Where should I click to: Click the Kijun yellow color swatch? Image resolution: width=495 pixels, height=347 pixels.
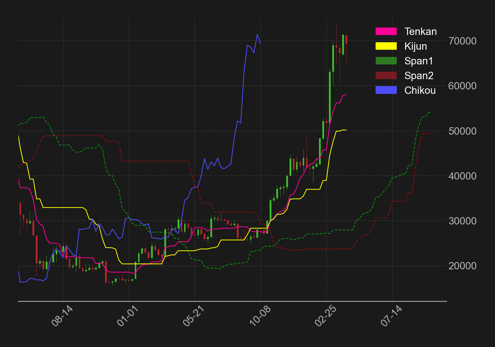tap(386, 46)
